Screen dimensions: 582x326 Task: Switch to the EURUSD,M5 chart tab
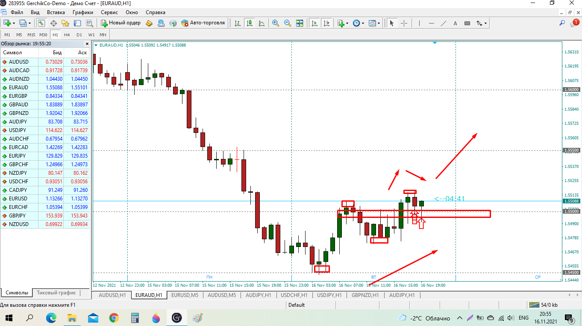(x=185, y=295)
